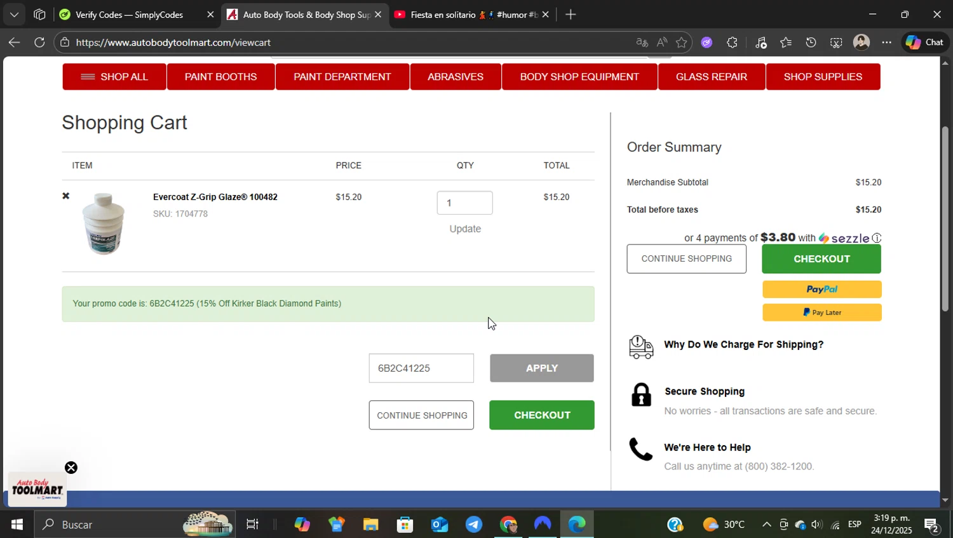The image size is (953, 538).
Task: Select Continue Shopping in Order Summary
Action: point(686,259)
